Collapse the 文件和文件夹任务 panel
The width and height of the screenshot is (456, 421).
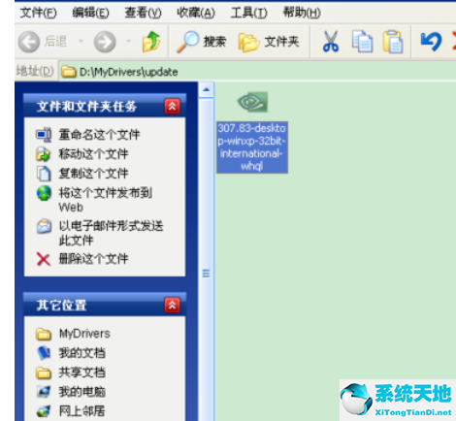172,107
